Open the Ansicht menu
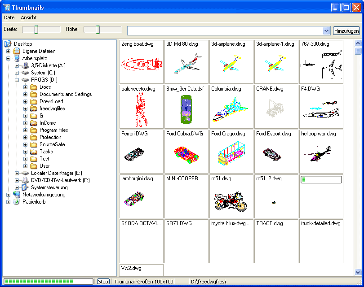The image size is (364, 287). [x=29, y=17]
